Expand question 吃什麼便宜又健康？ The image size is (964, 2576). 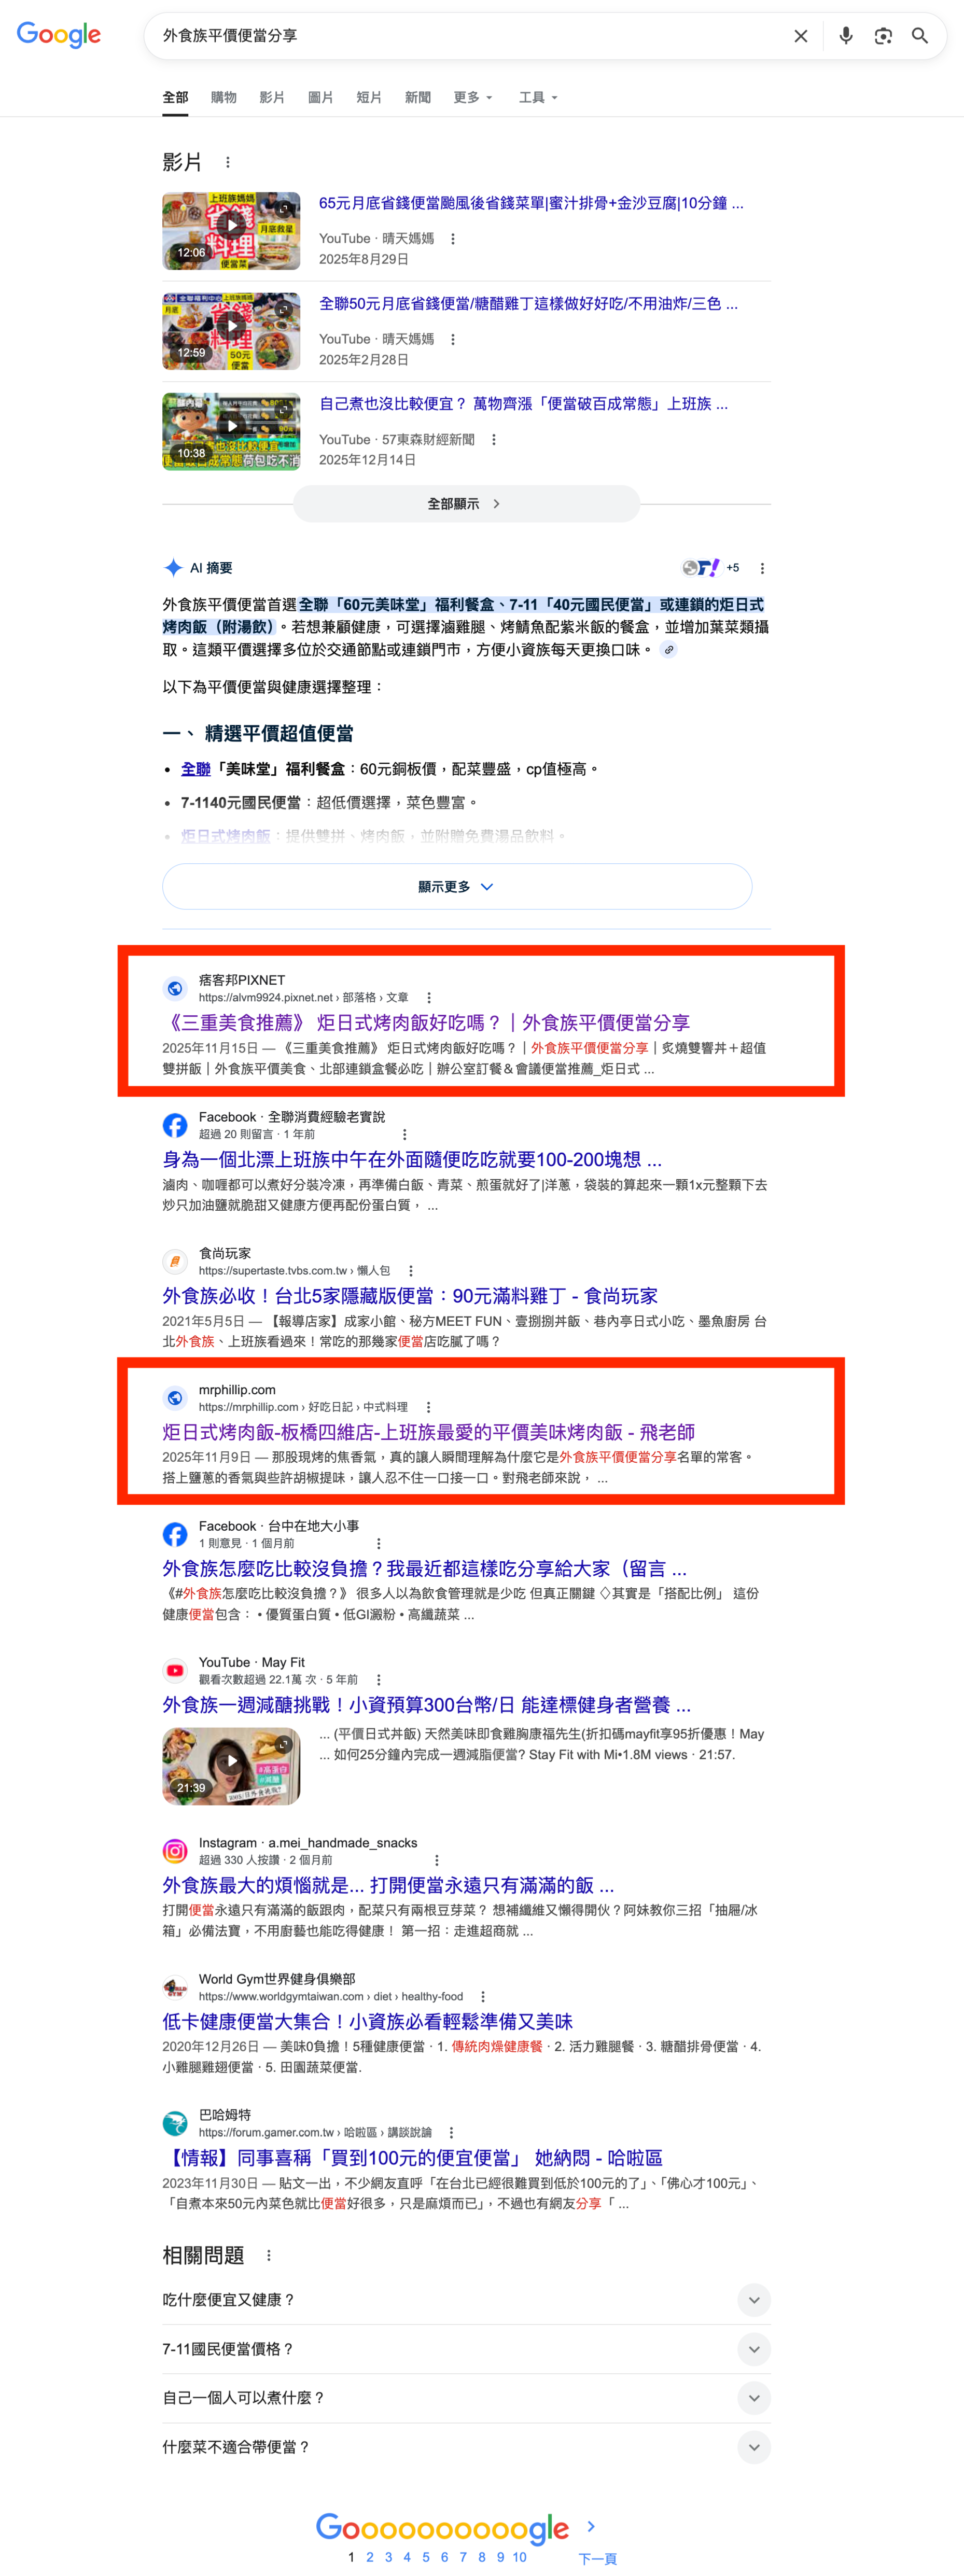coord(466,2299)
